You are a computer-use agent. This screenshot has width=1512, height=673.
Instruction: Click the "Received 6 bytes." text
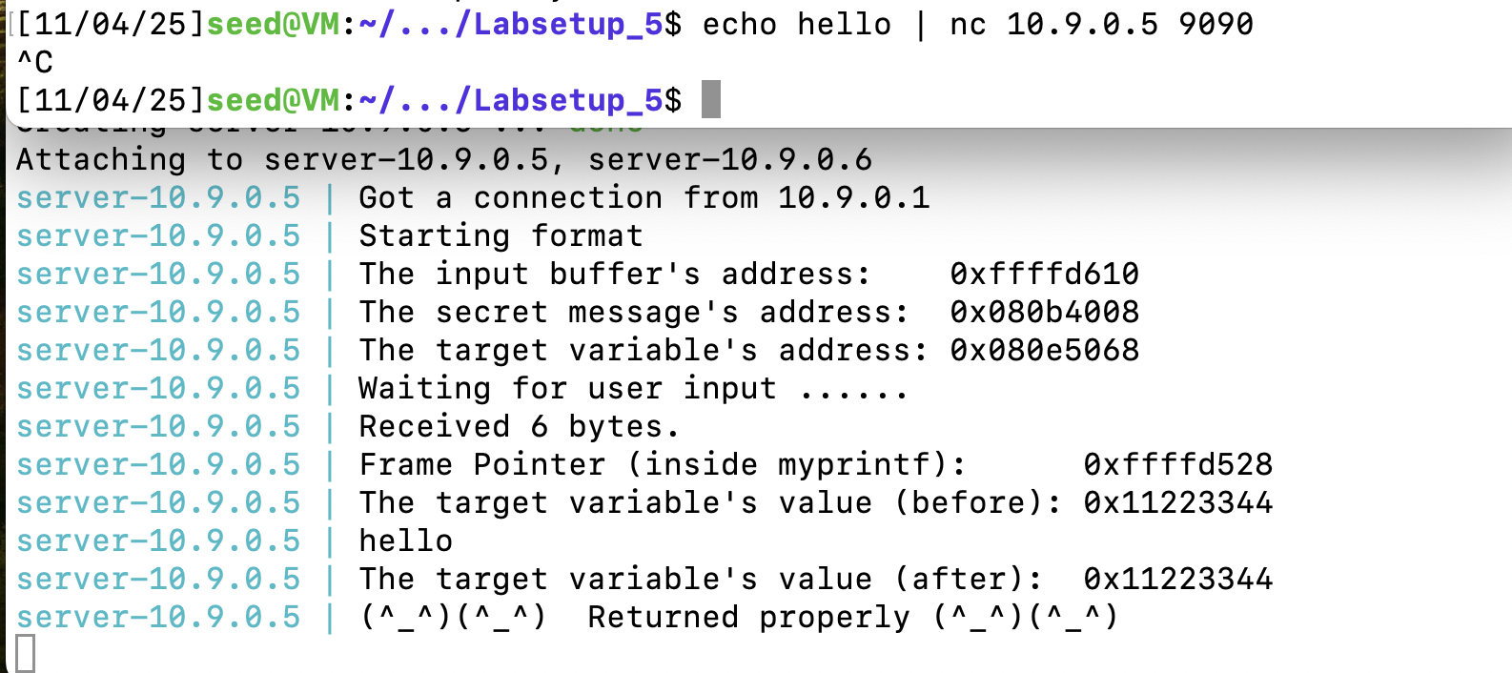point(519,427)
